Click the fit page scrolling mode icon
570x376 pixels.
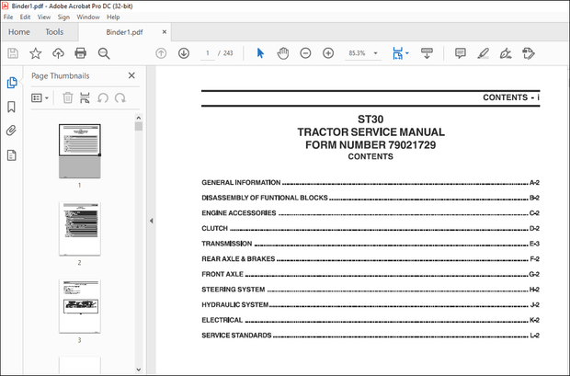point(397,53)
